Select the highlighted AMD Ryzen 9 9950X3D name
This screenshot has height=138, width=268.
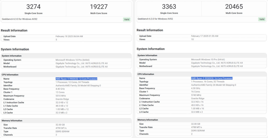pos(212,78)
